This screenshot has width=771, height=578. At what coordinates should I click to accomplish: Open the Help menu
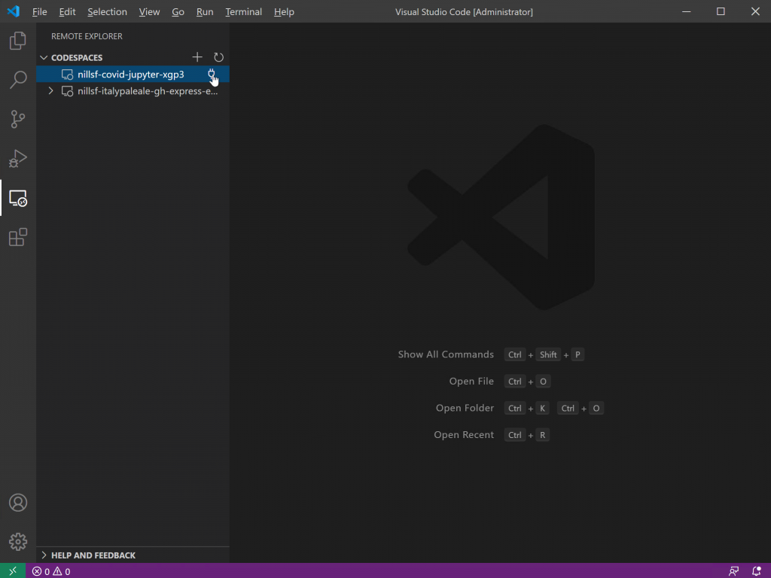(284, 12)
